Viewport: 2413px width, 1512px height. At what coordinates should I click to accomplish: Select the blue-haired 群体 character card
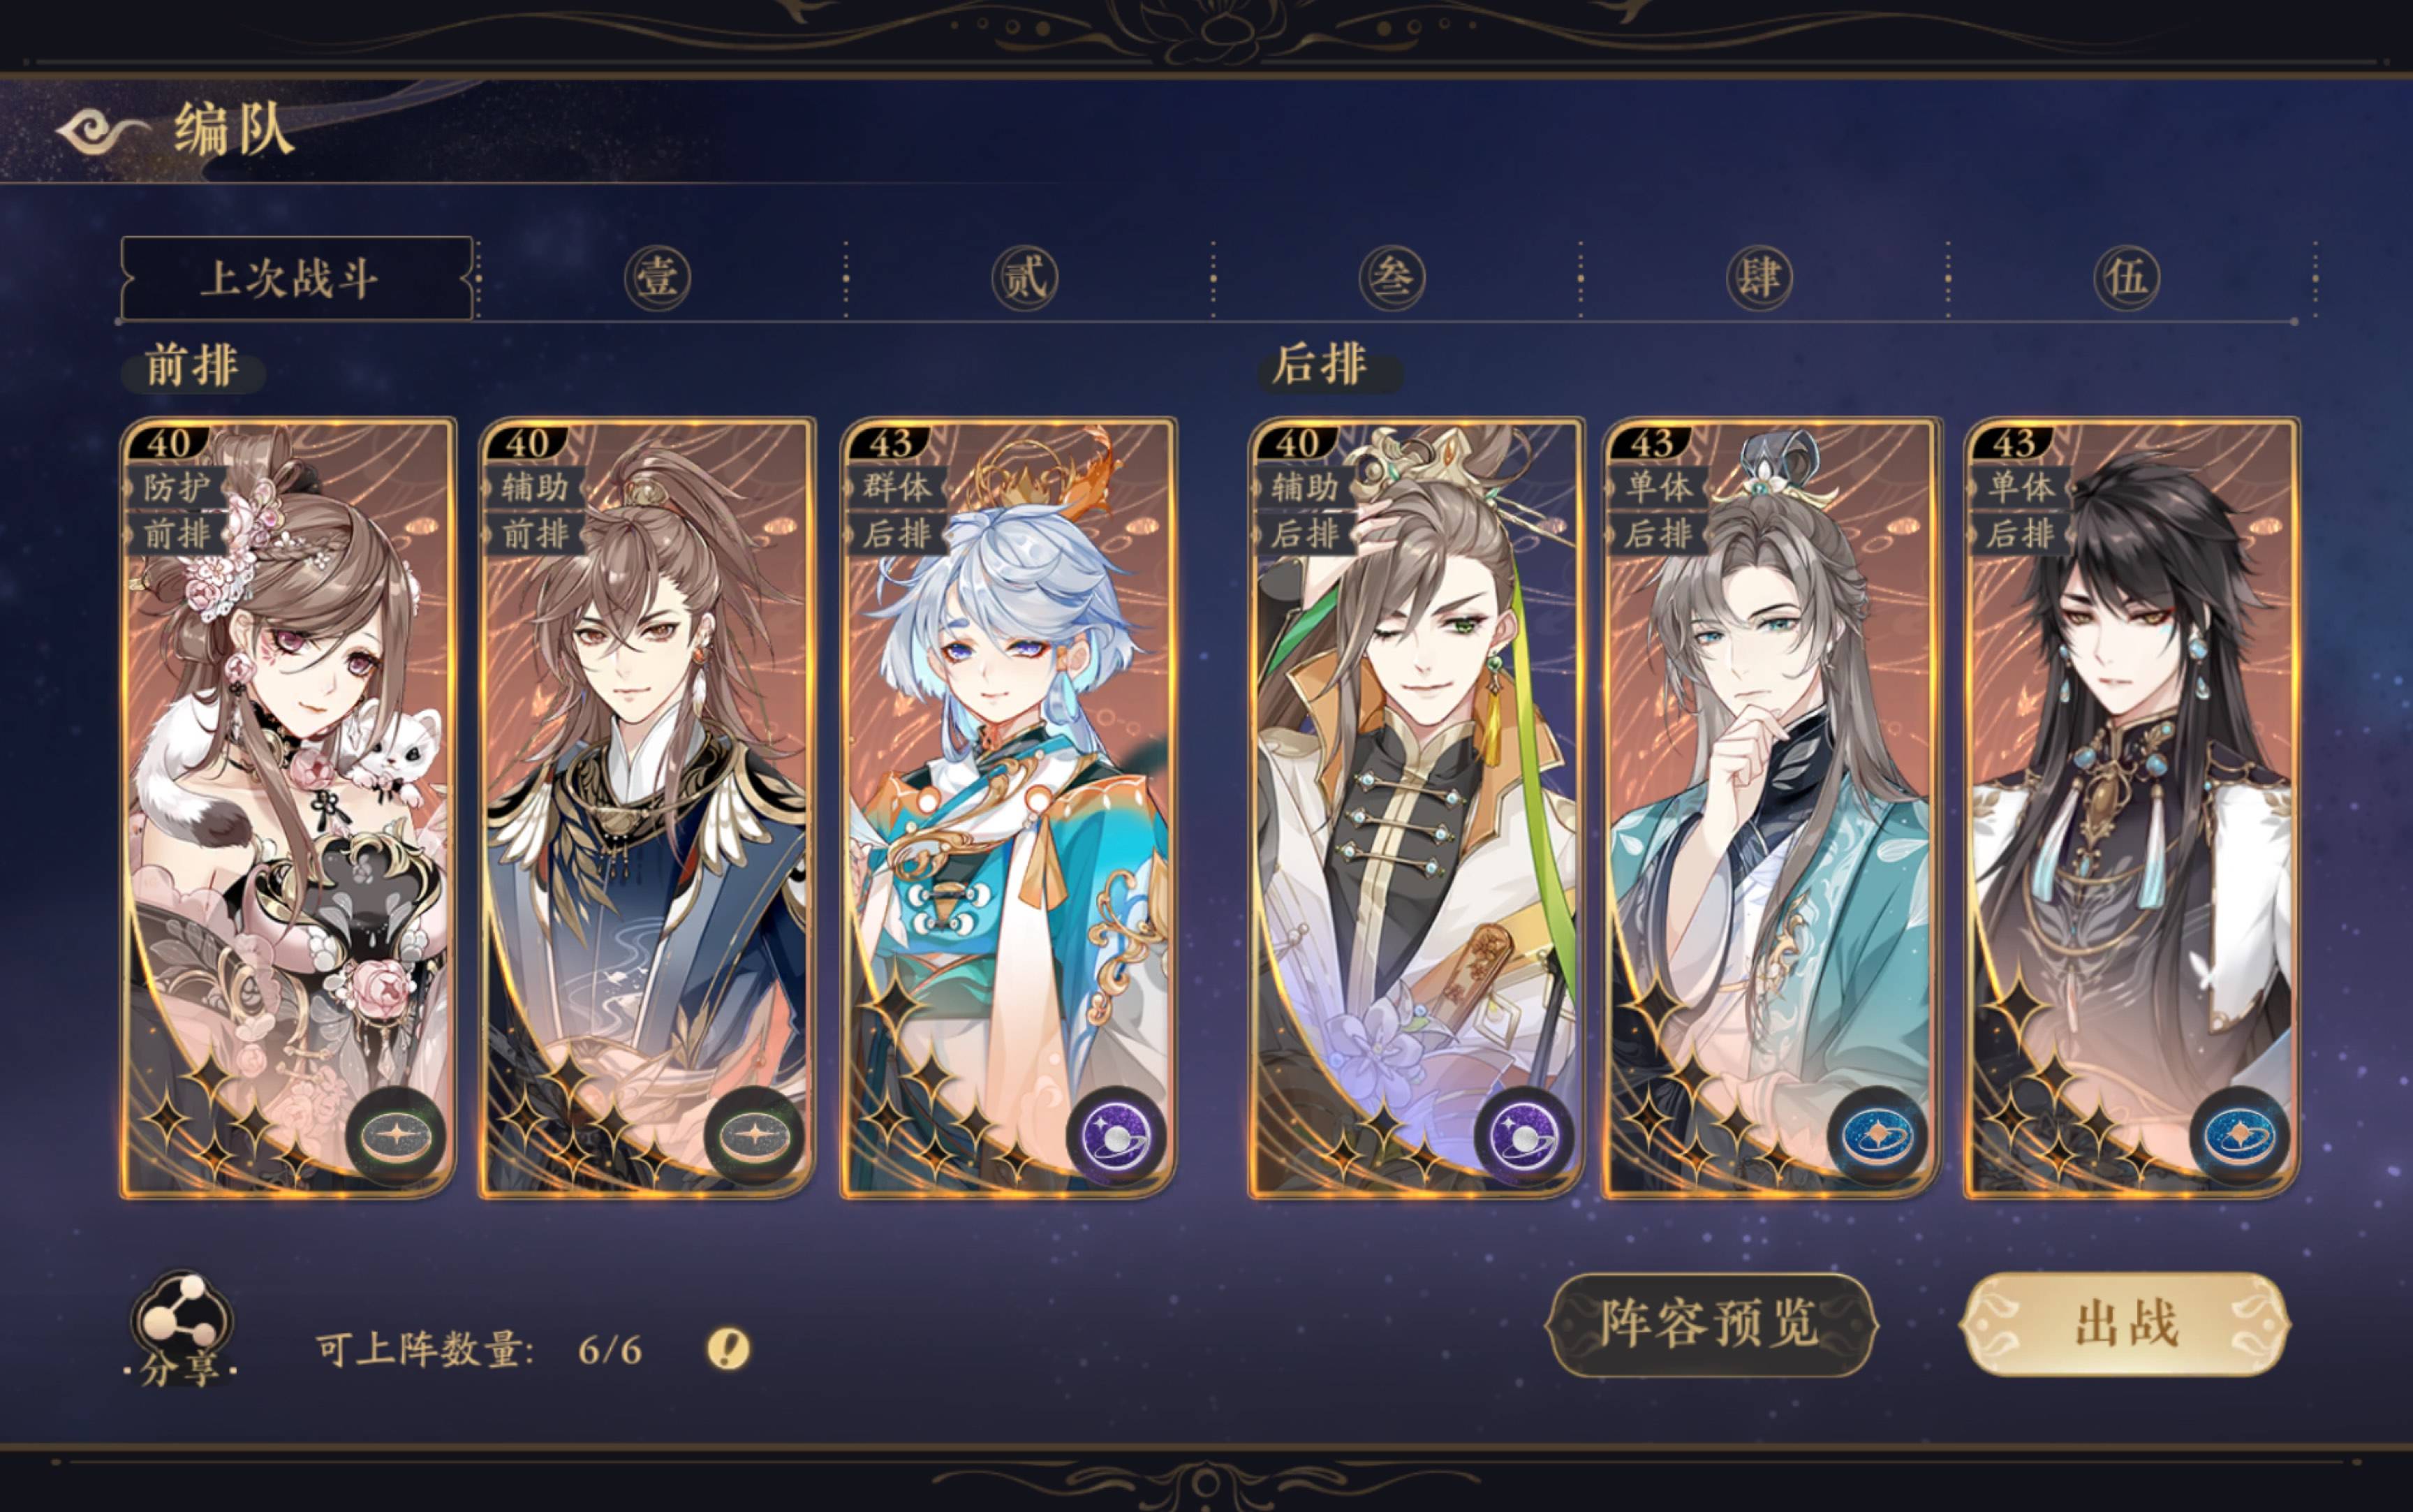pos(1008,807)
